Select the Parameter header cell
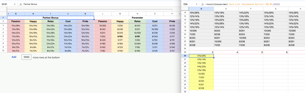The image size is (305, 93). click(137, 18)
